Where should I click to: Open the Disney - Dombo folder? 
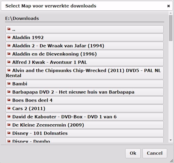[85, 140]
